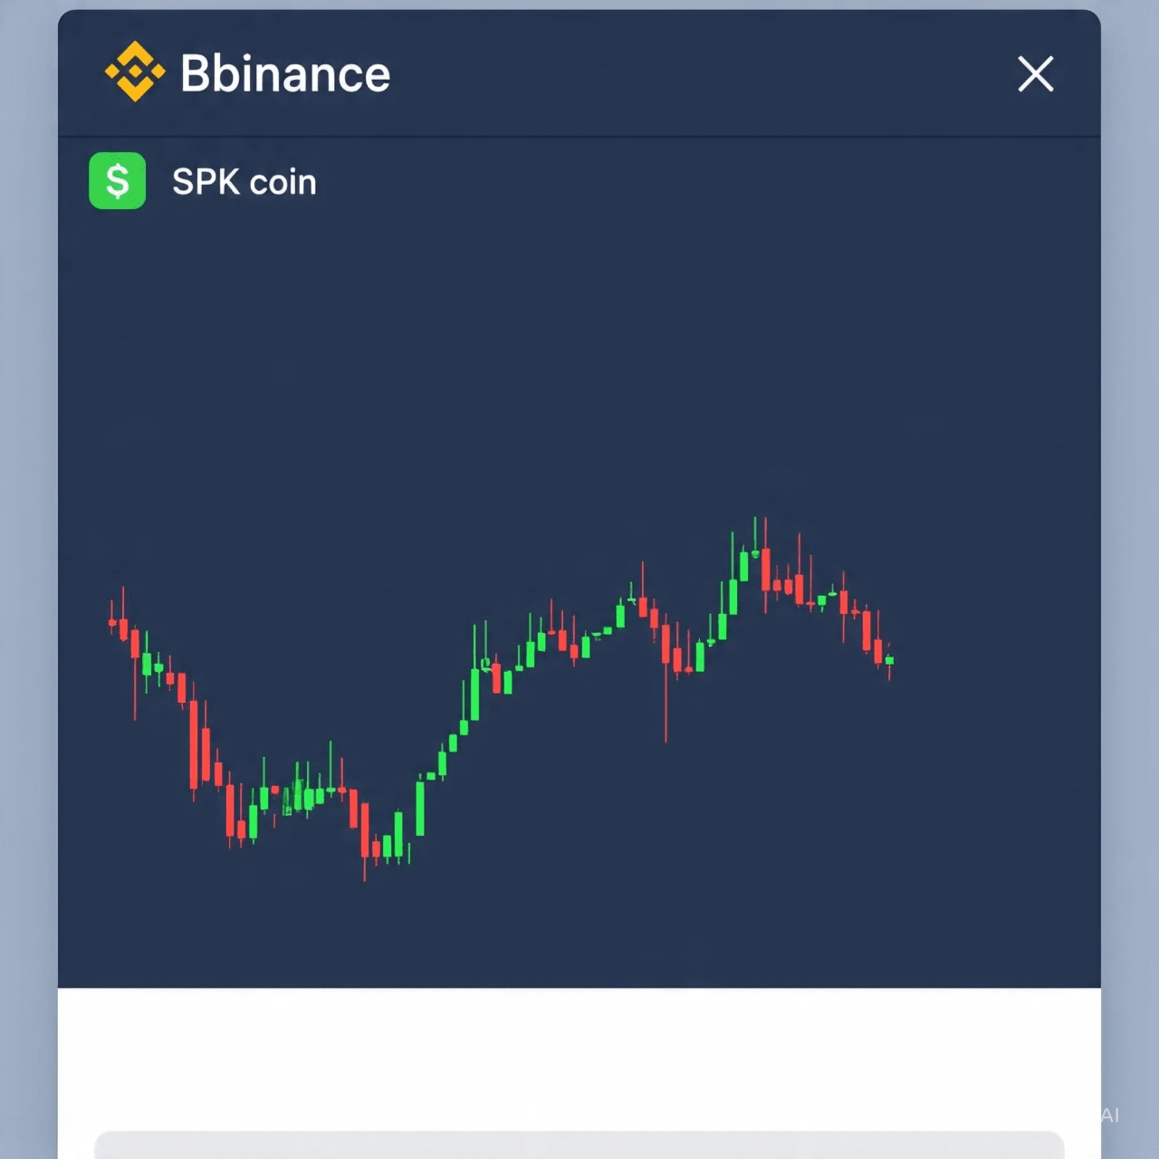This screenshot has height=1159, width=1159.
Task: Select the SPK coin label
Action: (244, 182)
